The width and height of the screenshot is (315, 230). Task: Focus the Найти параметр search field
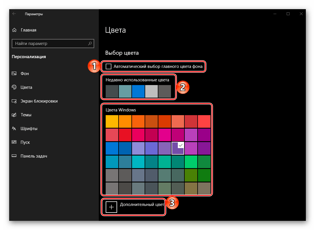(53, 43)
